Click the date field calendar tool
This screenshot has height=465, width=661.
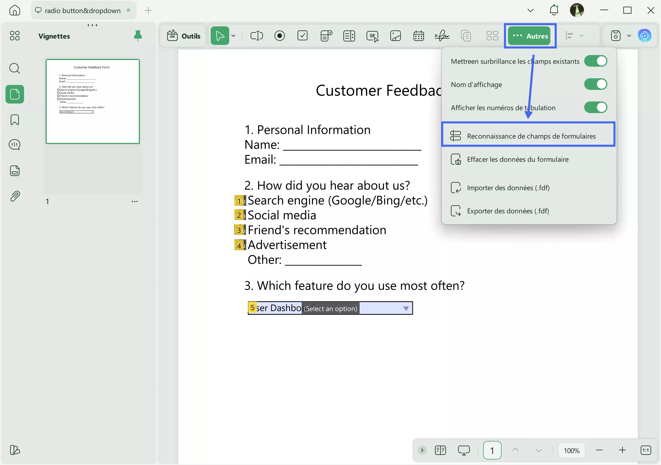click(418, 36)
